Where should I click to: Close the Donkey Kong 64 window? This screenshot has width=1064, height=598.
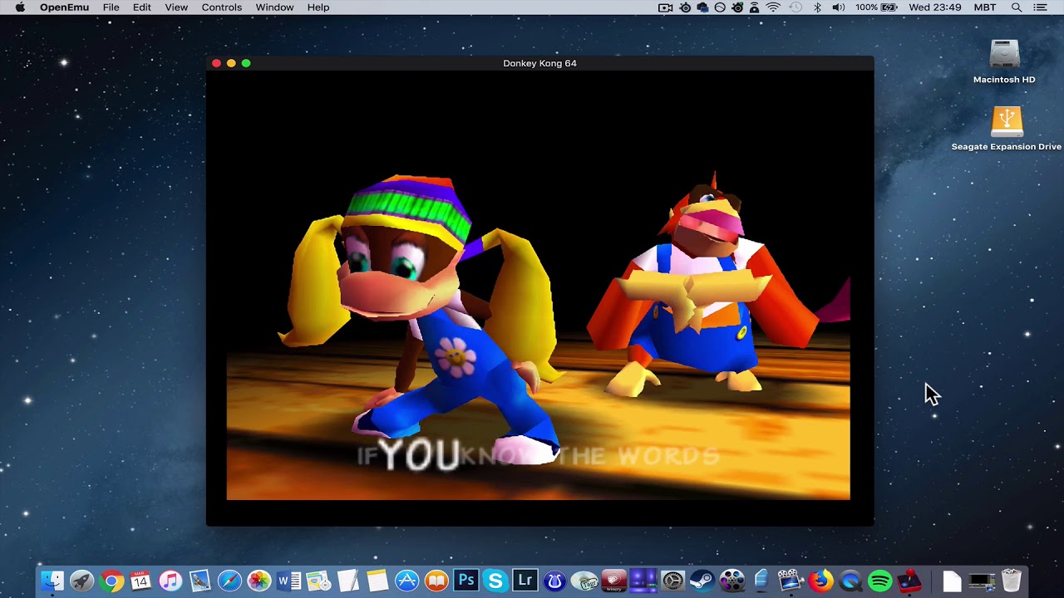point(216,63)
